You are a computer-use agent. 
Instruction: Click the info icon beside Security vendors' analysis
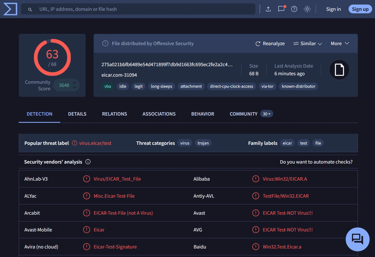pyautogui.click(x=88, y=162)
